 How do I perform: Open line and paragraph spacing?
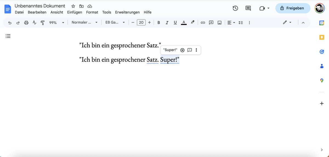click(241, 23)
